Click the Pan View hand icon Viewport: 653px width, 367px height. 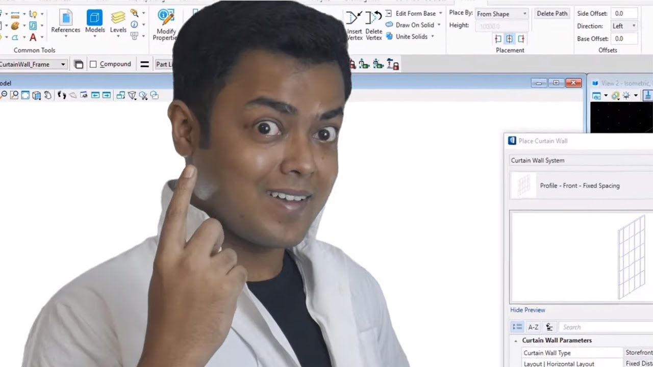(47, 95)
